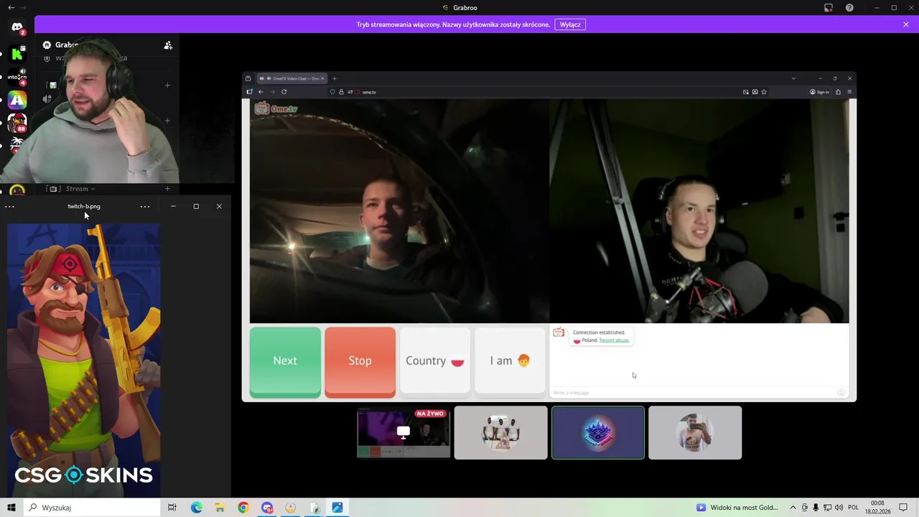The width and height of the screenshot is (919, 517).
Task: Open the browser hamburger menu
Action: coord(849,92)
